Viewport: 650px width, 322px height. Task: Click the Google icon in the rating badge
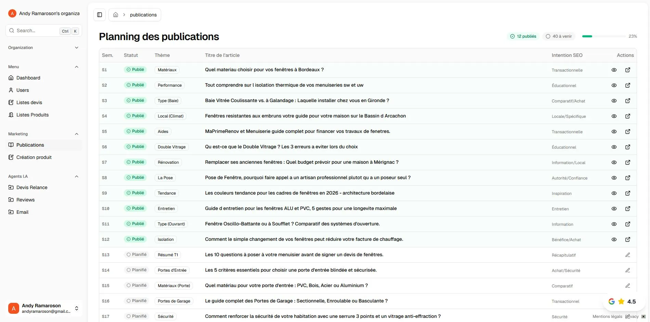612,301
